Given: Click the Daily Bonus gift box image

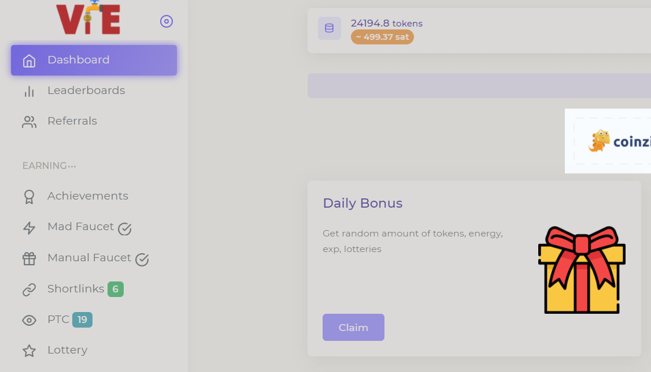Looking at the screenshot, I should coord(581,270).
